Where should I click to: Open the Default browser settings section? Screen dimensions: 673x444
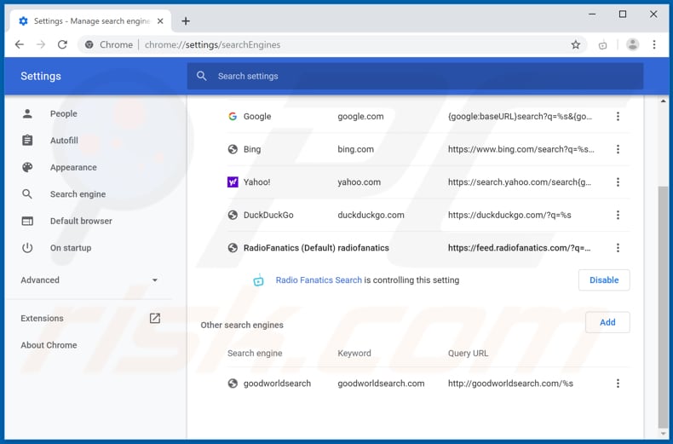click(81, 221)
